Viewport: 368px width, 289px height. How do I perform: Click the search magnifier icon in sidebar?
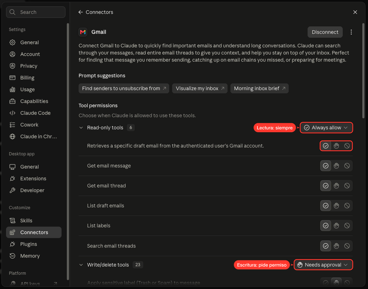point(13,12)
